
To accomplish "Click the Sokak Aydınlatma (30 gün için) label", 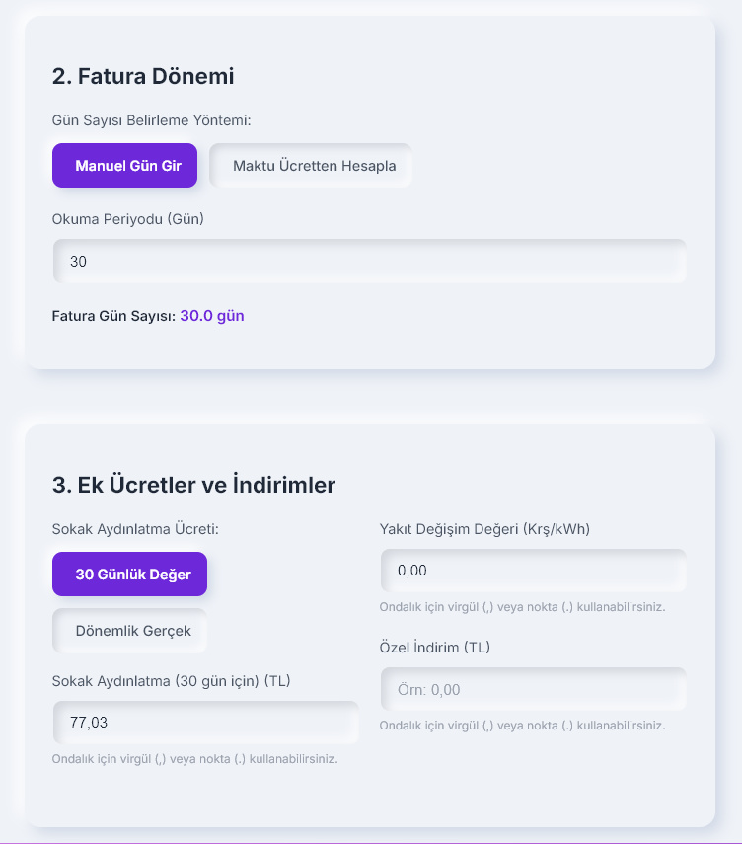I will [x=171, y=681].
